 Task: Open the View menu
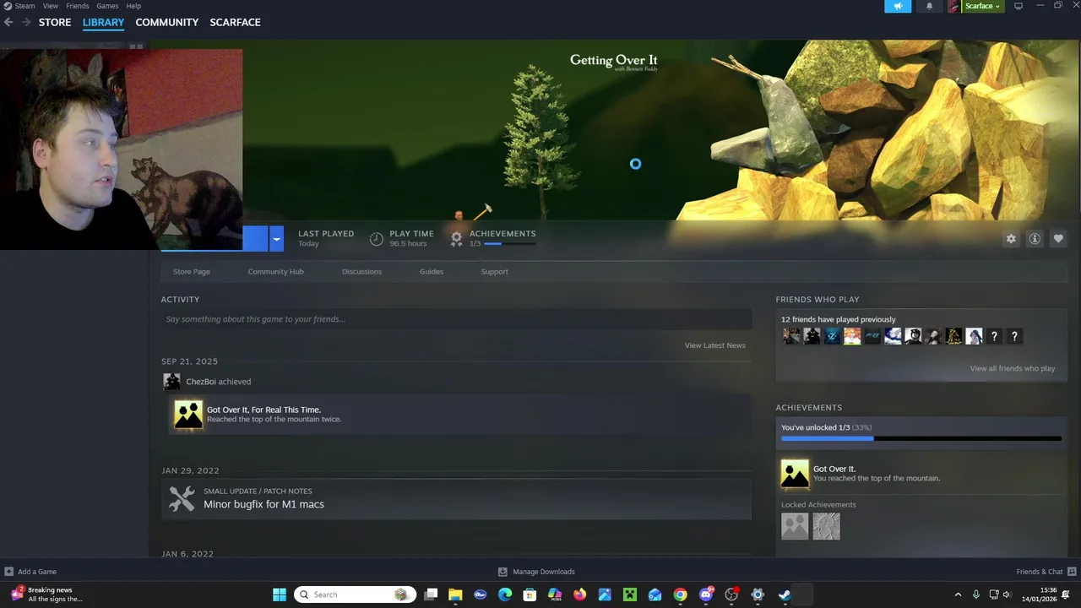point(51,6)
